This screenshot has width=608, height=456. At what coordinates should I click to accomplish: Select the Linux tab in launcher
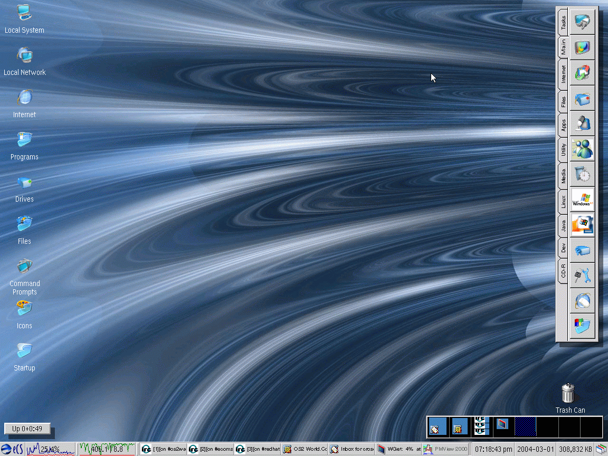563,201
